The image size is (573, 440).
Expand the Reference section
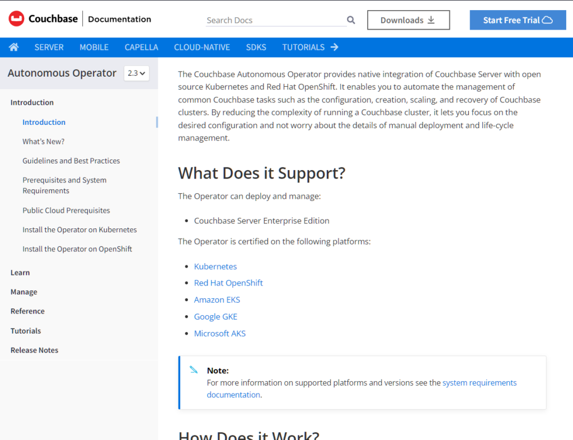[27, 311]
